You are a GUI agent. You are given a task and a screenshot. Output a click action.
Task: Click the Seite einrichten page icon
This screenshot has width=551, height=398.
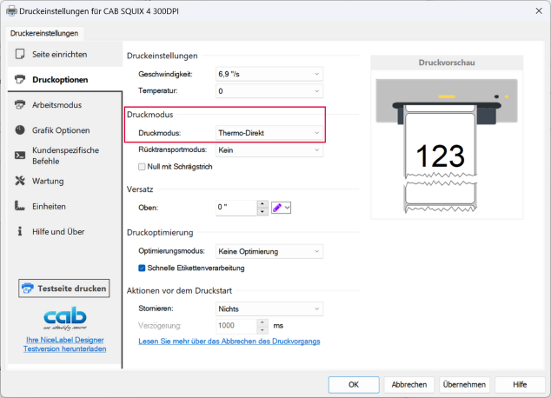(20, 54)
